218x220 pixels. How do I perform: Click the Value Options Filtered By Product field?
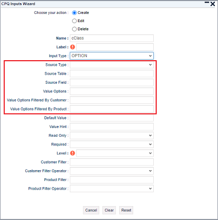coord(112,109)
